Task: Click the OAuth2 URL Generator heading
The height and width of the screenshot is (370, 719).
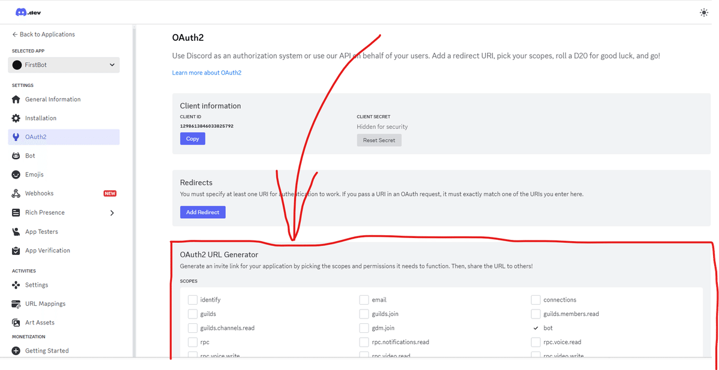Action: click(219, 255)
